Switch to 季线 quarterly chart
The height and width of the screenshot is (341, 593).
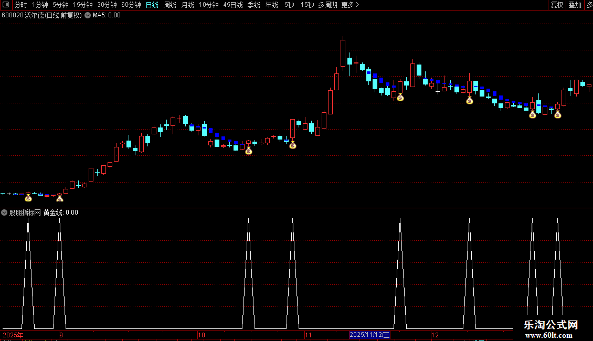tap(253, 5)
